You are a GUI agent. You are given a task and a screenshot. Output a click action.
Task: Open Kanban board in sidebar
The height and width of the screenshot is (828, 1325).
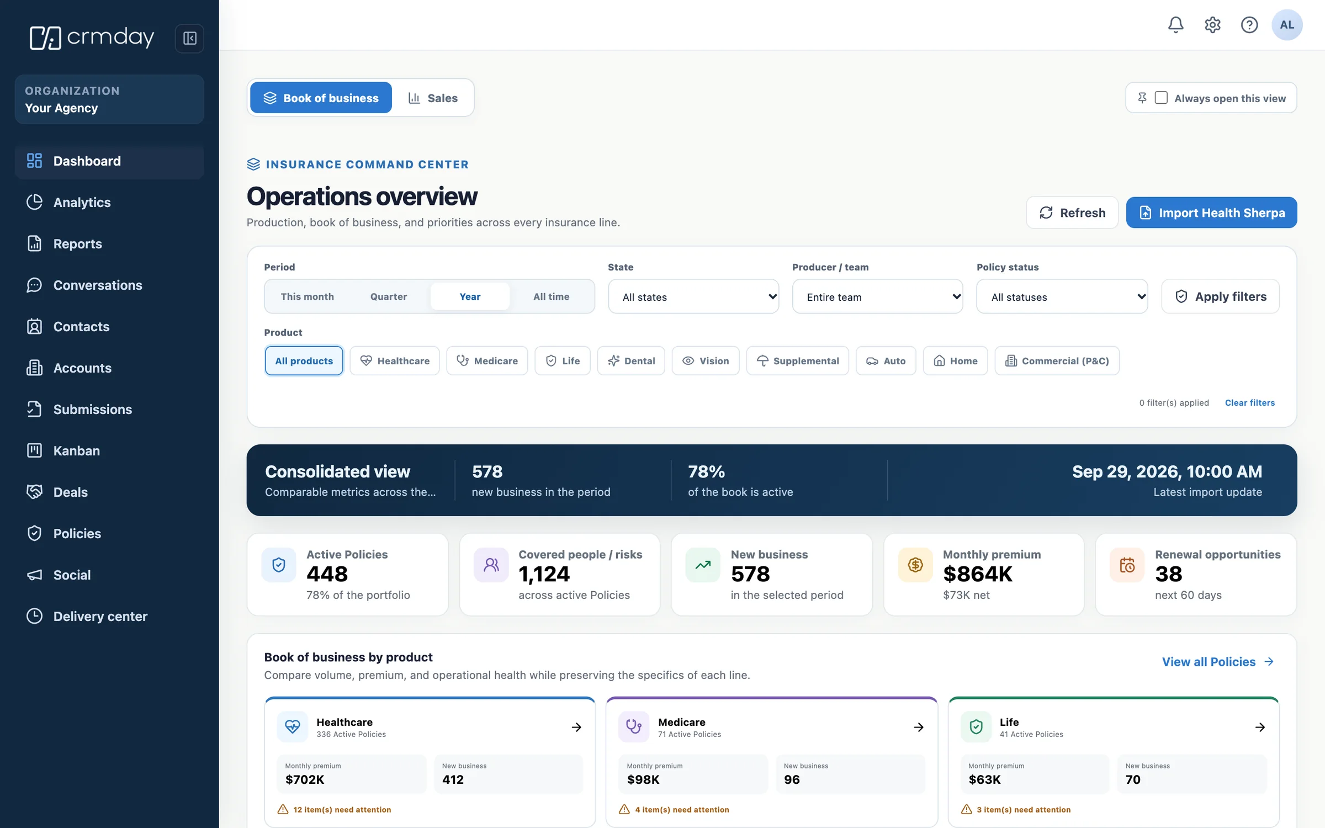(109, 450)
